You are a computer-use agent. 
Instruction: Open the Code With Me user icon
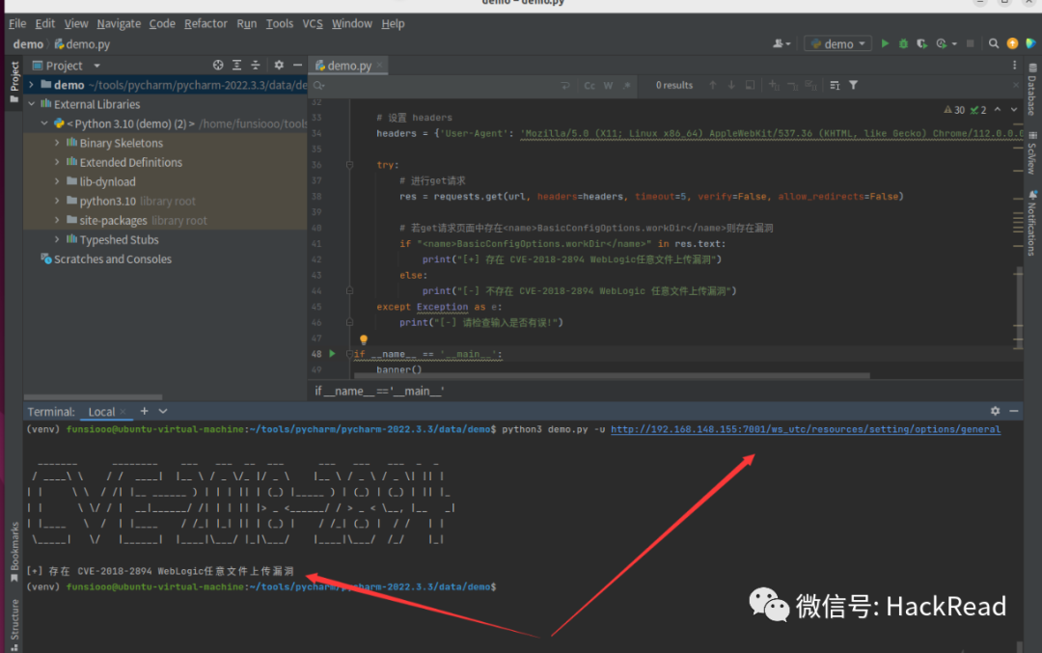coord(781,43)
